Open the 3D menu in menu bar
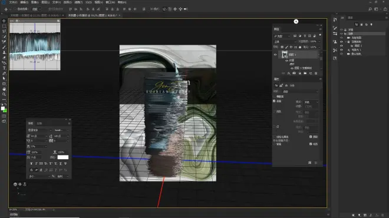 point(88,2)
